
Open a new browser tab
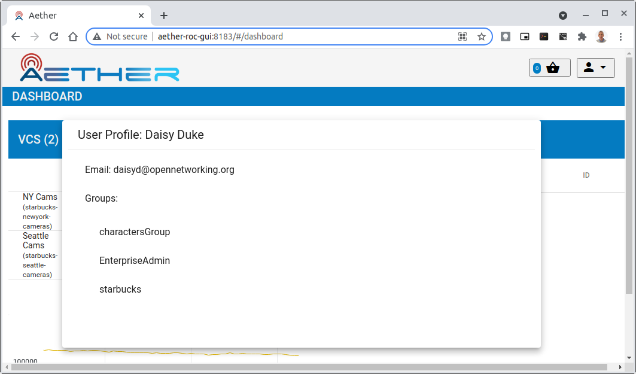164,16
